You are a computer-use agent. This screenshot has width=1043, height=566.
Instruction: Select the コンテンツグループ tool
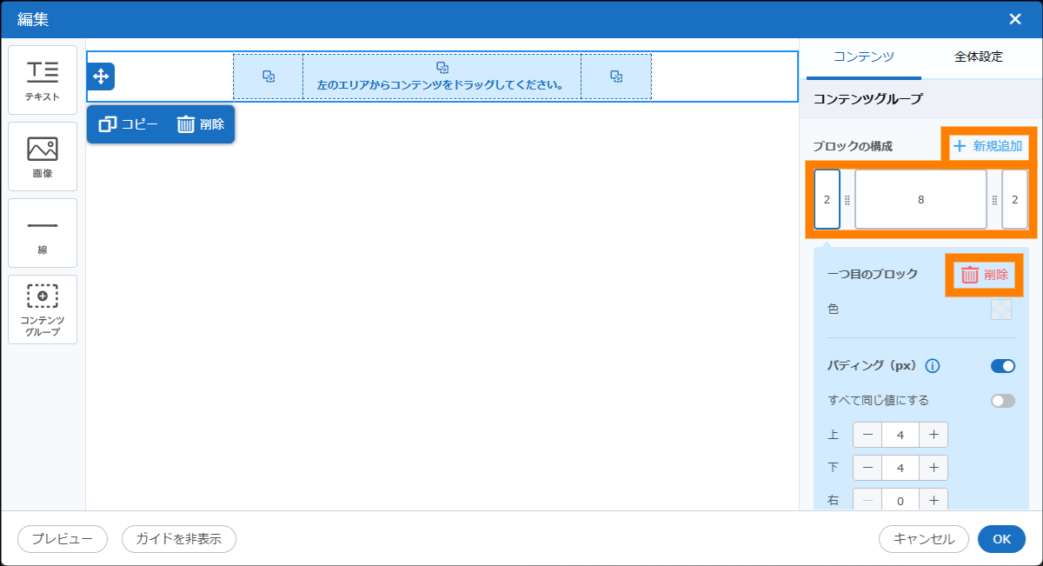pos(43,310)
